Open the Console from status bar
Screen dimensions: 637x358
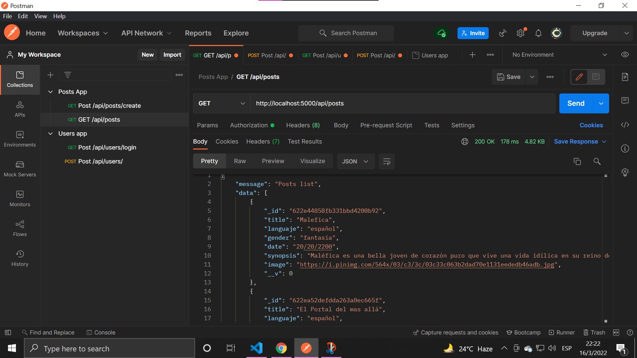click(x=101, y=332)
